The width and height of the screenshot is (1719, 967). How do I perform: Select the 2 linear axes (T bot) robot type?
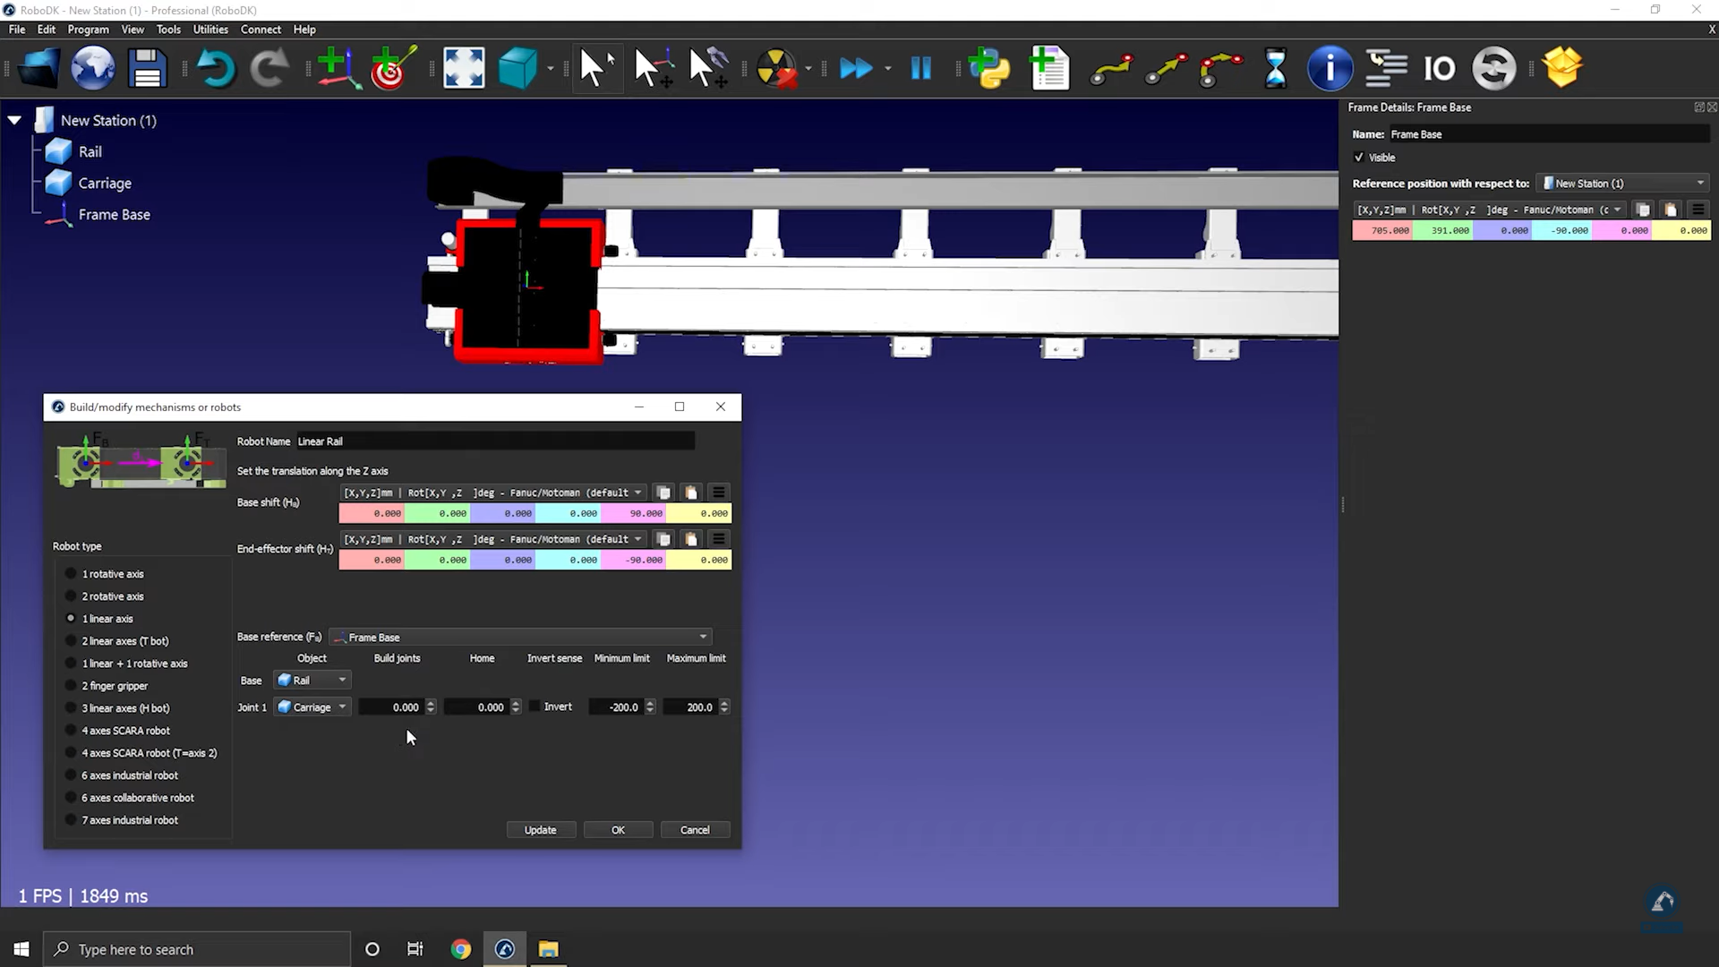pyautogui.click(x=71, y=641)
